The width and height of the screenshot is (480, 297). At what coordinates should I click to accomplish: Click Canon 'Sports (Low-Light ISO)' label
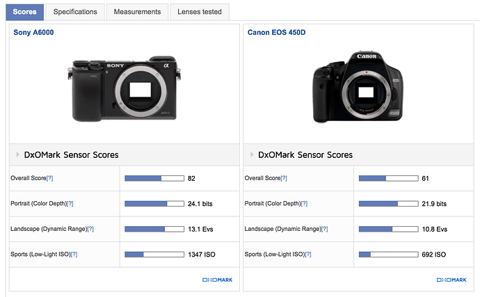[275, 255]
